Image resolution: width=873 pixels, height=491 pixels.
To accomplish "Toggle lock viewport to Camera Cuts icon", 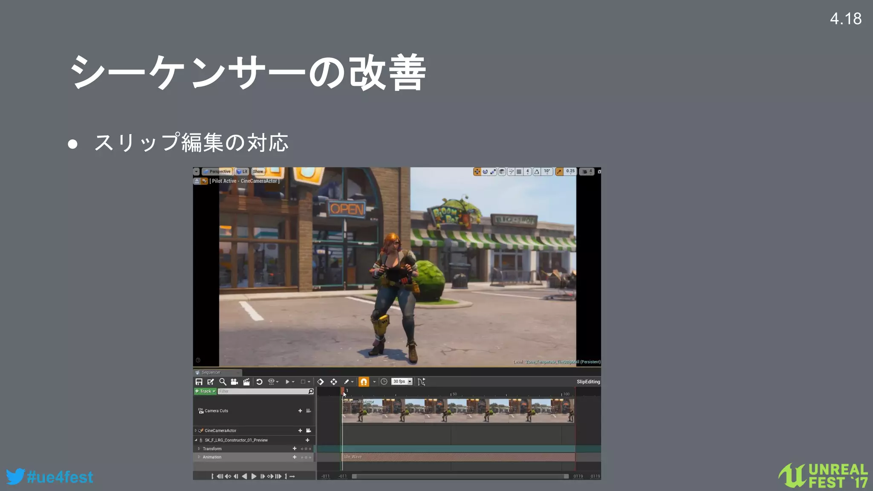I will click(309, 411).
